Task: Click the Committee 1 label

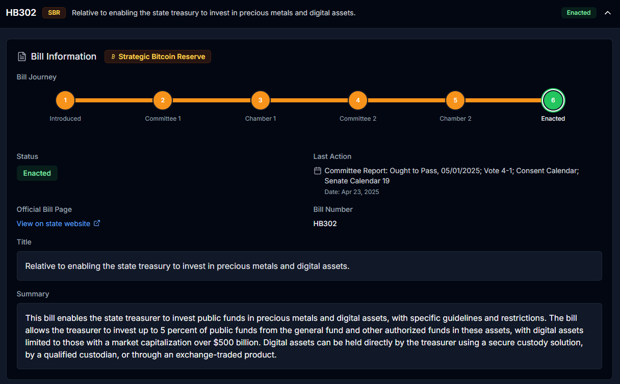Action: [163, 119]
